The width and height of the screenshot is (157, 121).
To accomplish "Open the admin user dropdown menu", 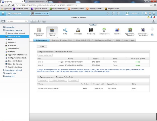I will 135,13.
